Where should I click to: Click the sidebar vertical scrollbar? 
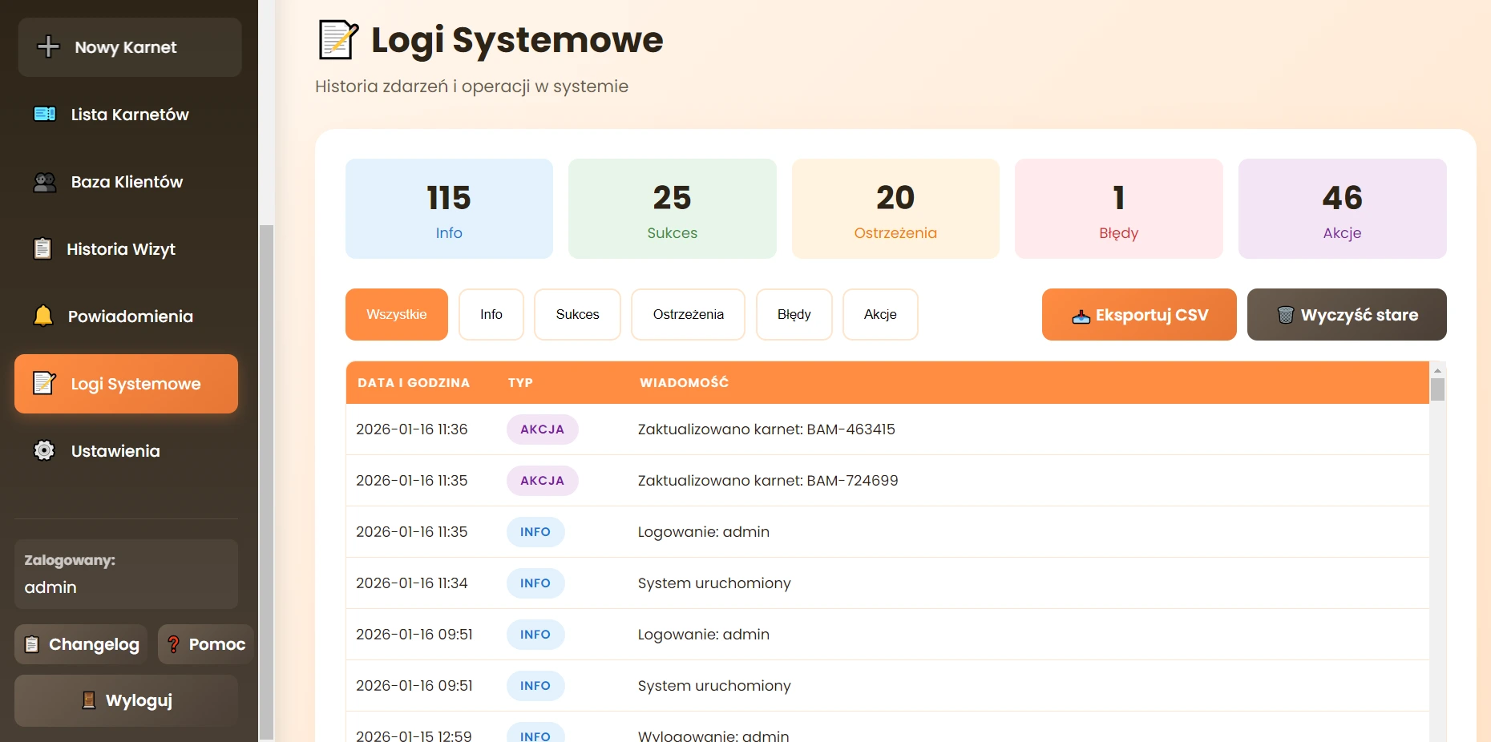[x=266, y=481]
